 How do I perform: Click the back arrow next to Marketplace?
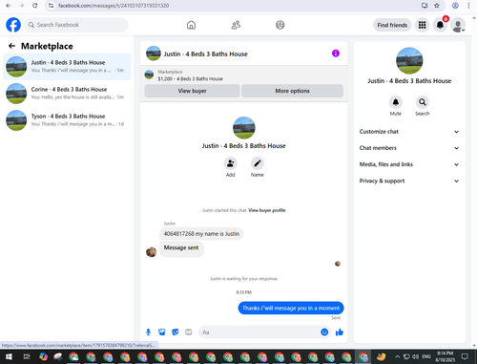(11, 46)
